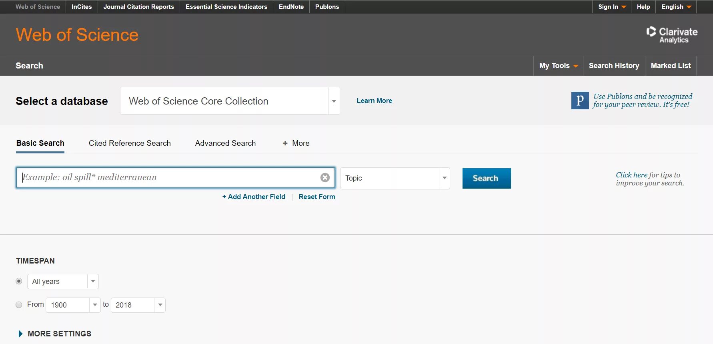Open the Sign In dropdown menu
713x344 pixels.
click(x=612, y=7)
